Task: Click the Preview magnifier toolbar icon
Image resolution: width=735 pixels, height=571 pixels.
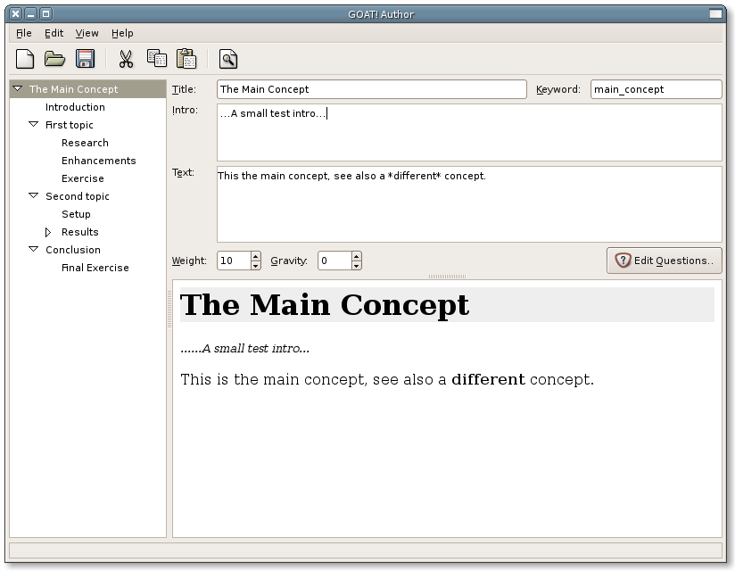Action: tap(228, 60)
